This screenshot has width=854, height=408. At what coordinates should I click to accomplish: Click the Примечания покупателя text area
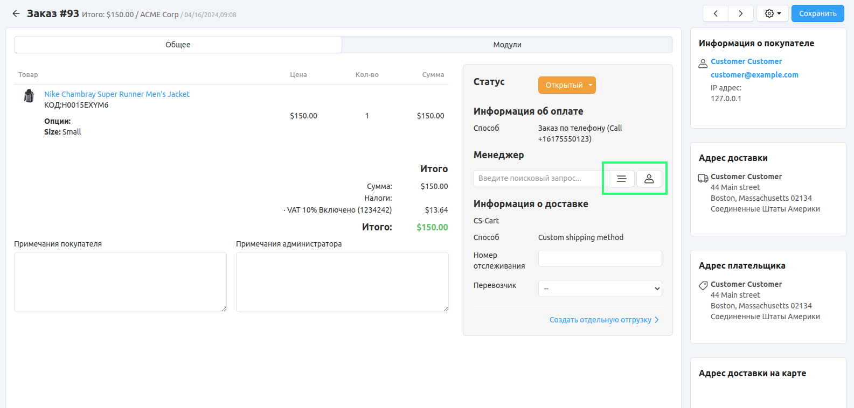120,282
